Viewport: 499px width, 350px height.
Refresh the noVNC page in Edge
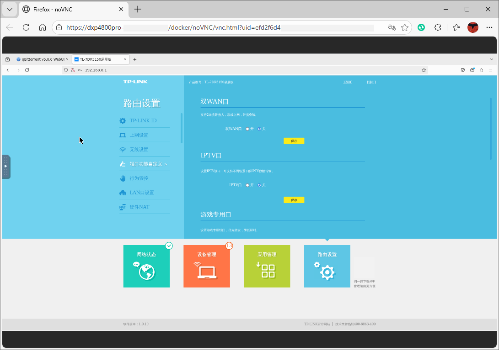[x=26, y=27]
